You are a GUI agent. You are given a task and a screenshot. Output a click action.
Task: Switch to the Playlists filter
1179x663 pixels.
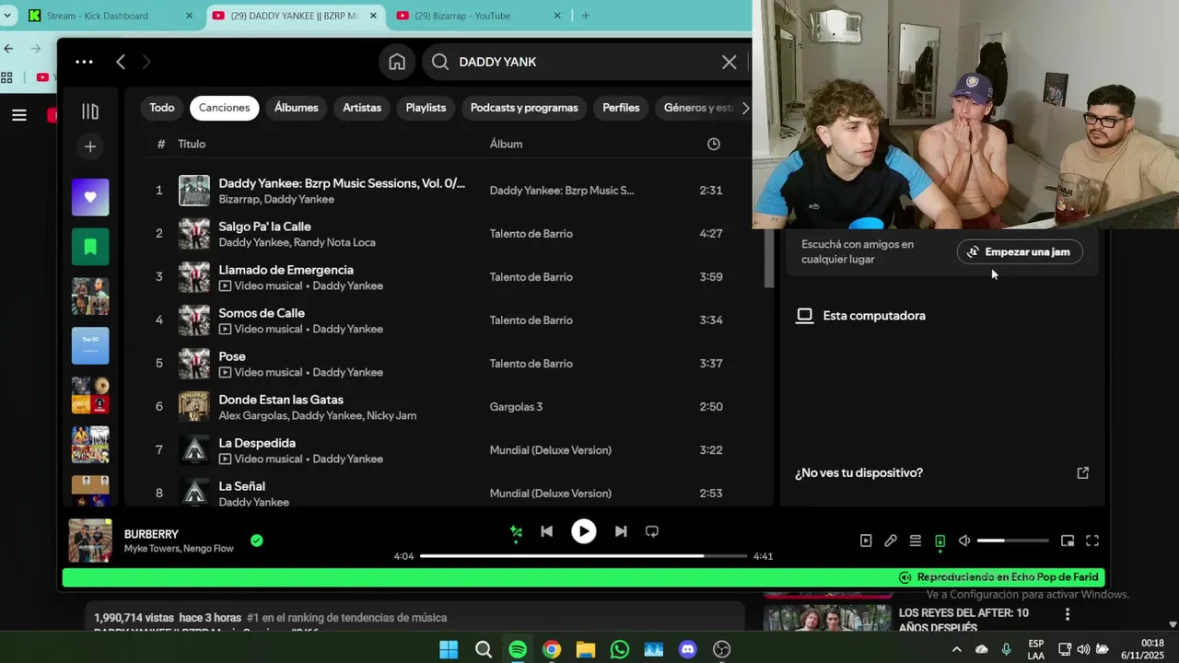(x=426, y=108)
